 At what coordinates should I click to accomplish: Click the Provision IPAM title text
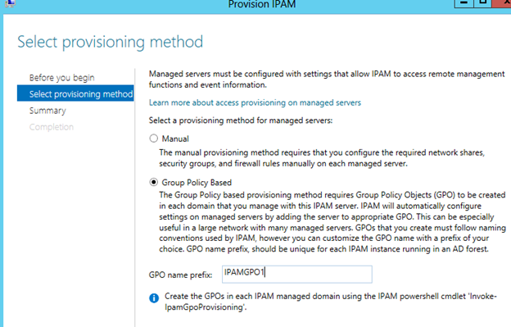point(262,4)
